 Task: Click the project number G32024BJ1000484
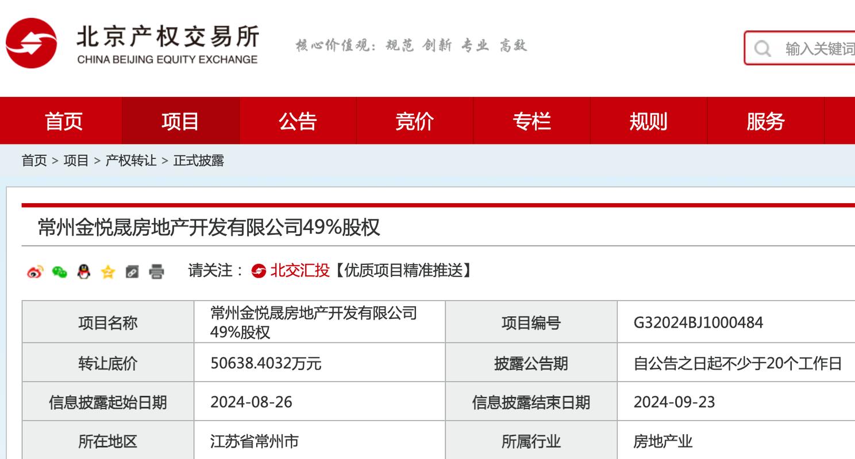pos(698,322)
